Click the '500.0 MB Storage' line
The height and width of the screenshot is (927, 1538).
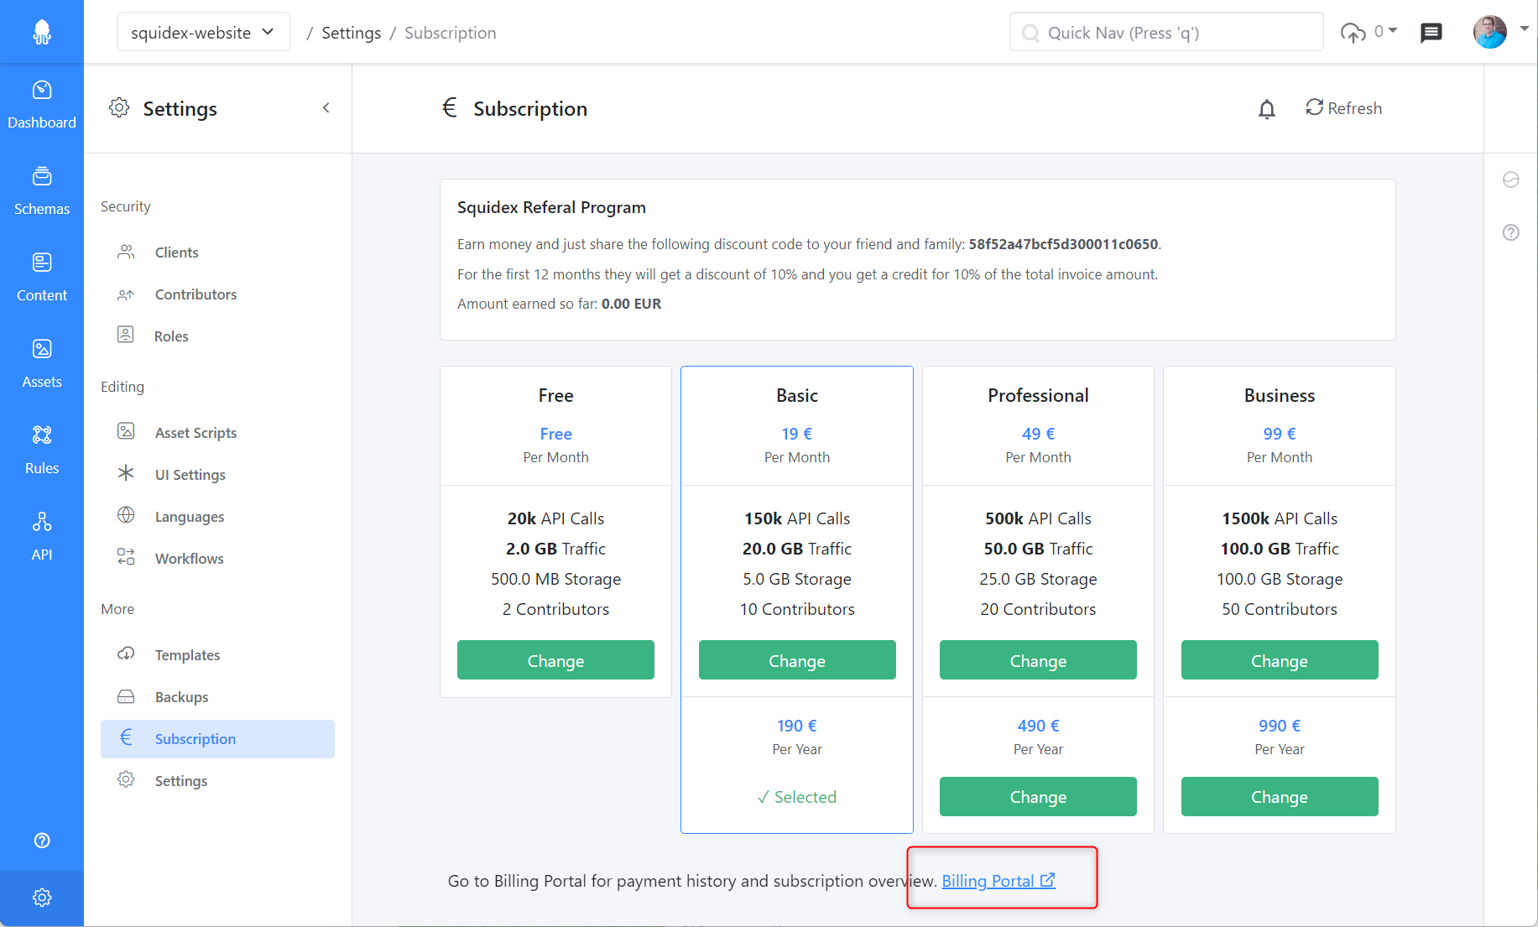[x=555, y=579]
